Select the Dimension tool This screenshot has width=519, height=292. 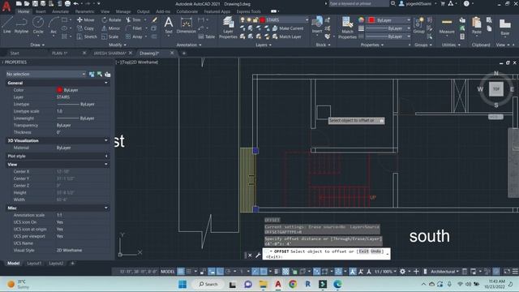(186, 25)
